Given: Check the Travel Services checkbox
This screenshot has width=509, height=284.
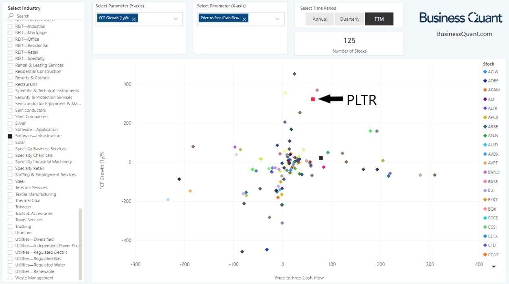Looking at the screenshot, I should 10,220.
